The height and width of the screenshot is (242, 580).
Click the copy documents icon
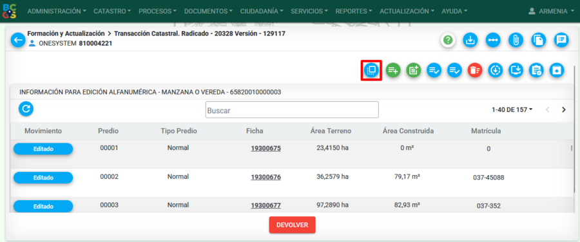[539, 41]
